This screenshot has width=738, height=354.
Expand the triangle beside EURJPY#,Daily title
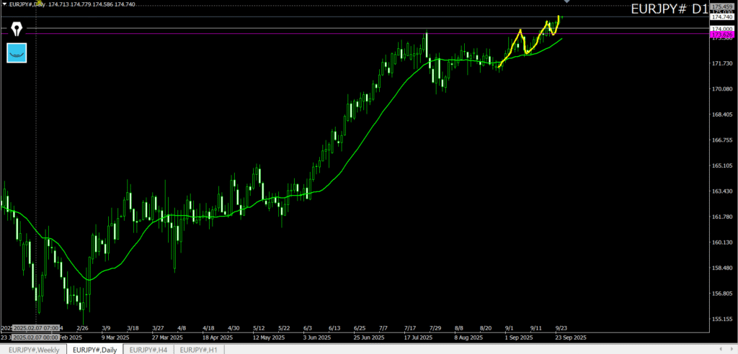point(4,5)
